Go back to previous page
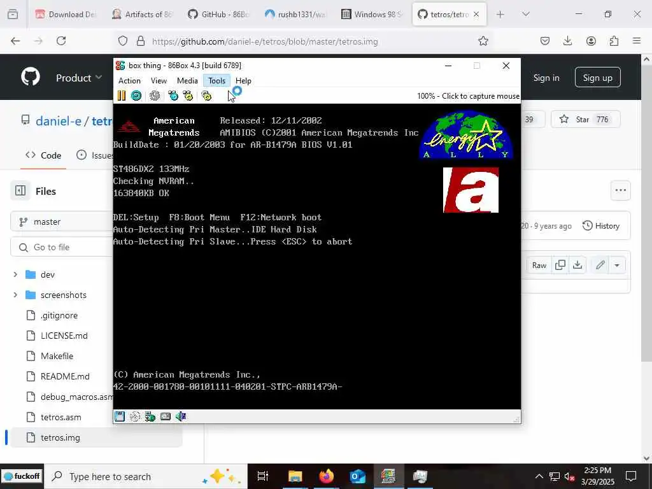 click(x=15, y=41)
